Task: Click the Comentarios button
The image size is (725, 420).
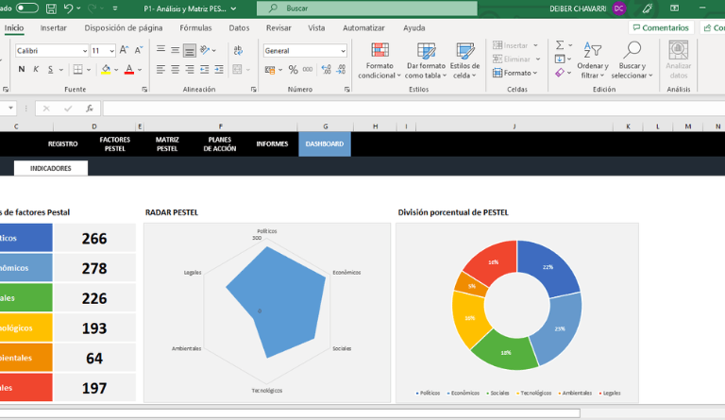Action: coord(661,27)
